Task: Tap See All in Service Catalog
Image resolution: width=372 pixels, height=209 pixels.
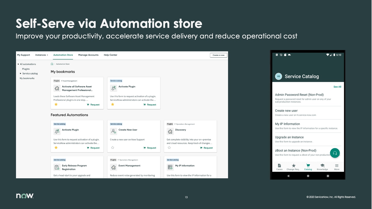Action: (x=337, y=87)
